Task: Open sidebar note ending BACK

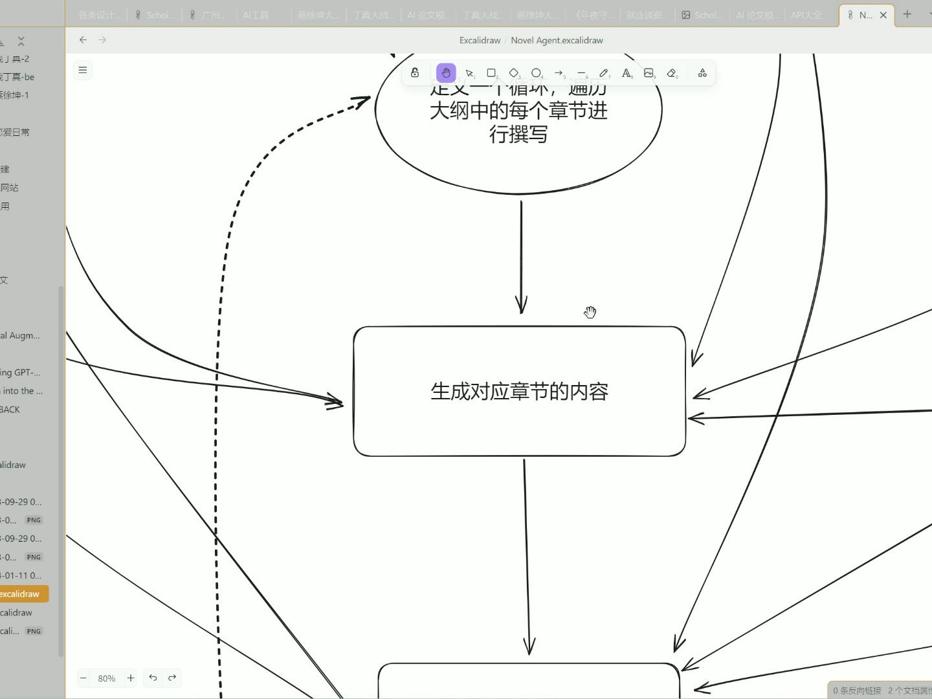Action: point(10,410)
